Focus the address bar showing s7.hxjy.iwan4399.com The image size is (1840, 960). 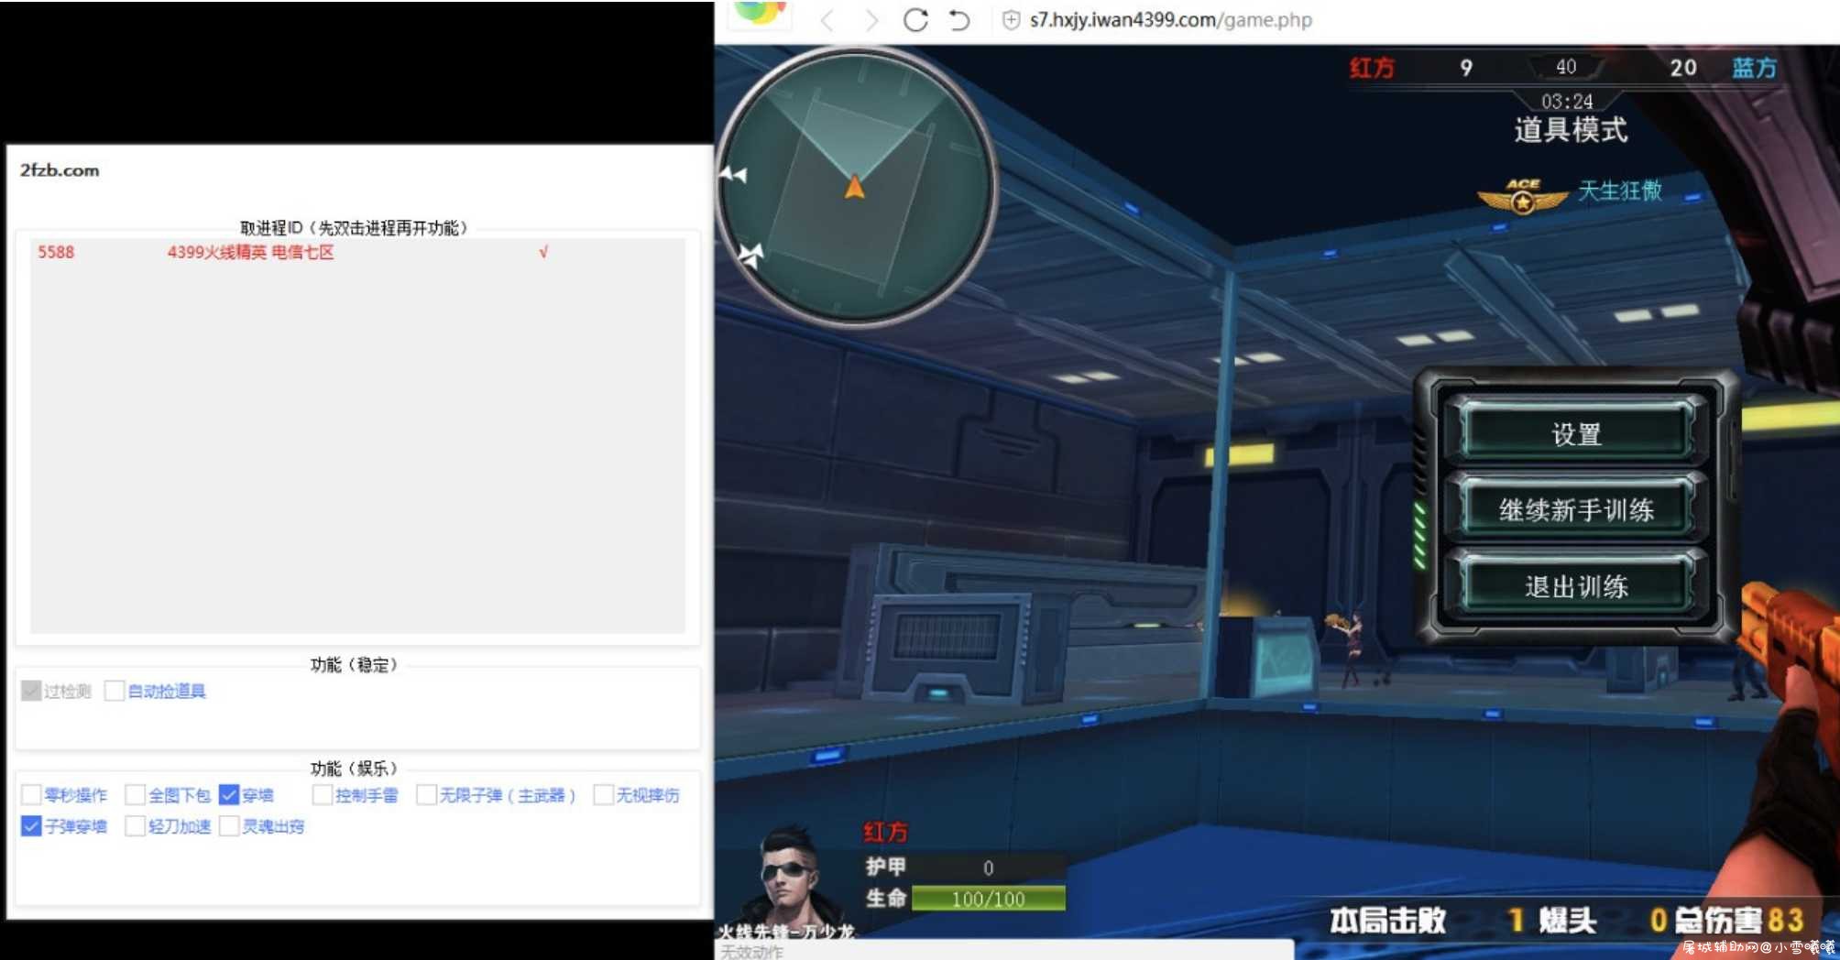click(1170, 19)
